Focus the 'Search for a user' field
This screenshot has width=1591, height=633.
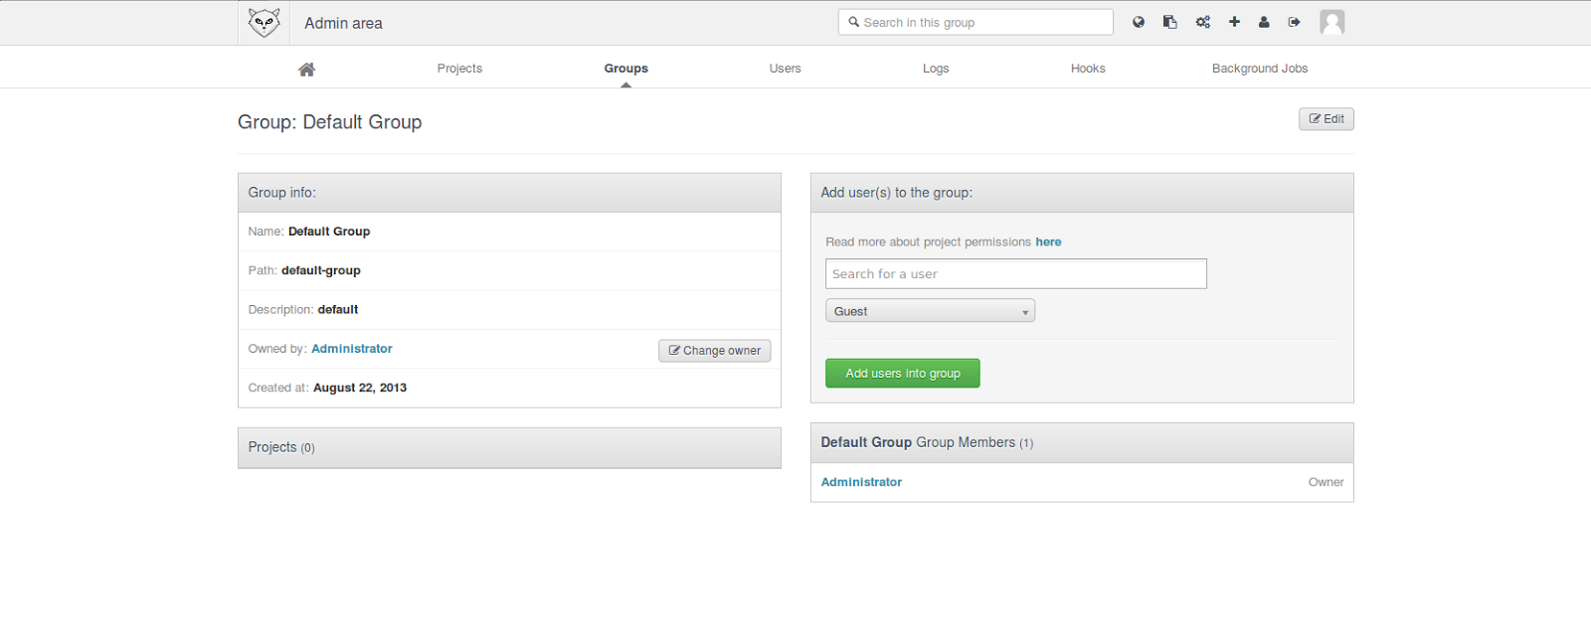(x=1015, y=274)
